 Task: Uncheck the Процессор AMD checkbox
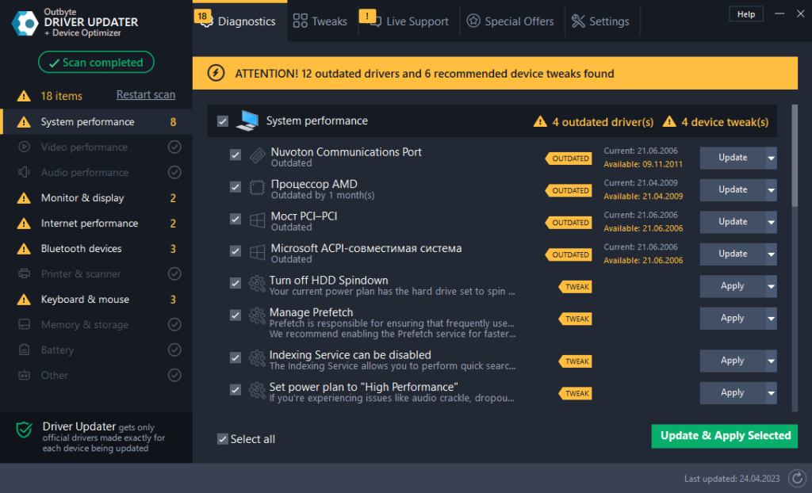[x=236, y=187]
